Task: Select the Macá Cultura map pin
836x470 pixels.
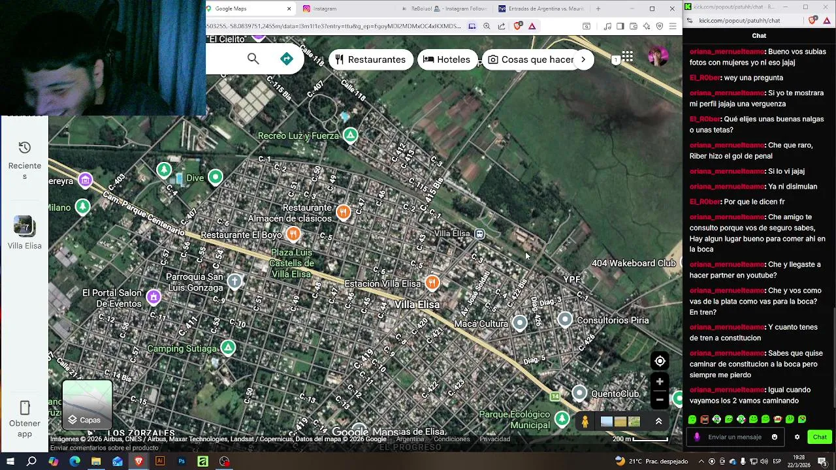Action: pyautogui.click(x=519, y=322)
